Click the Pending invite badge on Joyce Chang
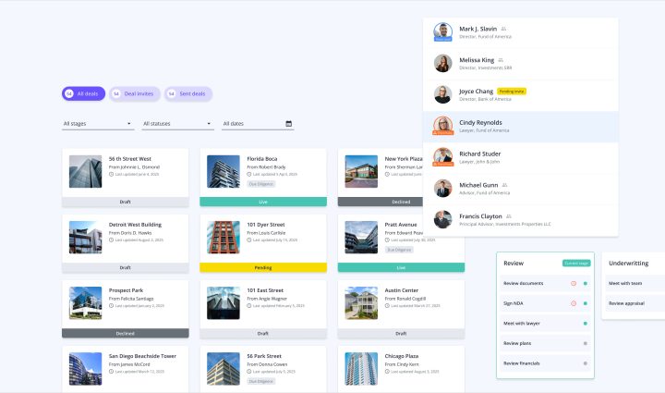Image resolution: width=665 pixels, height=393 pixels. 511,92
